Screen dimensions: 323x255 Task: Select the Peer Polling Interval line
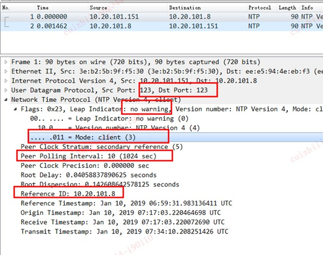tap(89, 156)
